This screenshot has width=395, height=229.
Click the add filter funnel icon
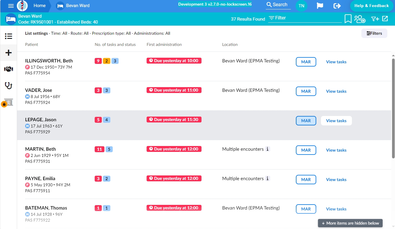[x=375, y=19]
